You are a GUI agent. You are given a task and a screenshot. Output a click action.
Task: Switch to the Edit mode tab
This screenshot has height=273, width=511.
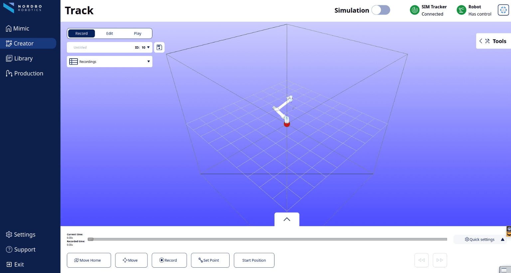[x=109, y=34]
